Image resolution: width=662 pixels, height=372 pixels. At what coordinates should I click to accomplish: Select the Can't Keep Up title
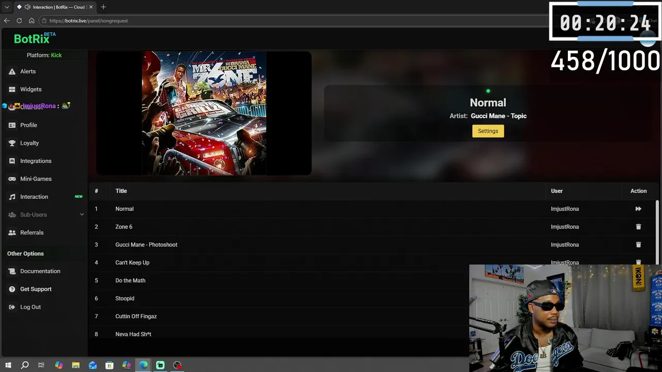132,262
